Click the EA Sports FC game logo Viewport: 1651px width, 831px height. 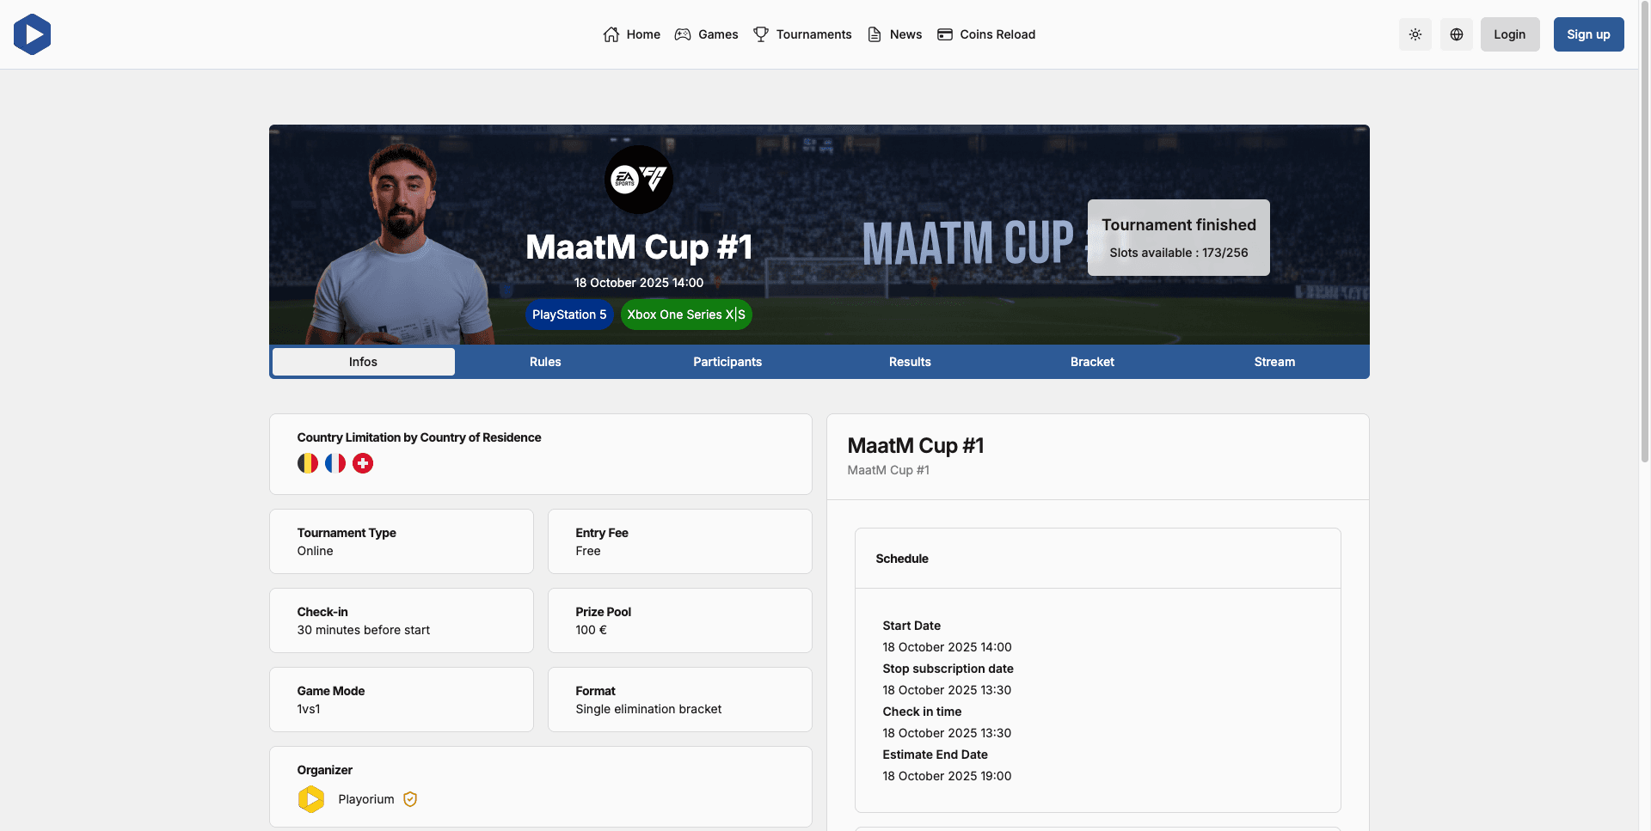(x=639, y=180)
